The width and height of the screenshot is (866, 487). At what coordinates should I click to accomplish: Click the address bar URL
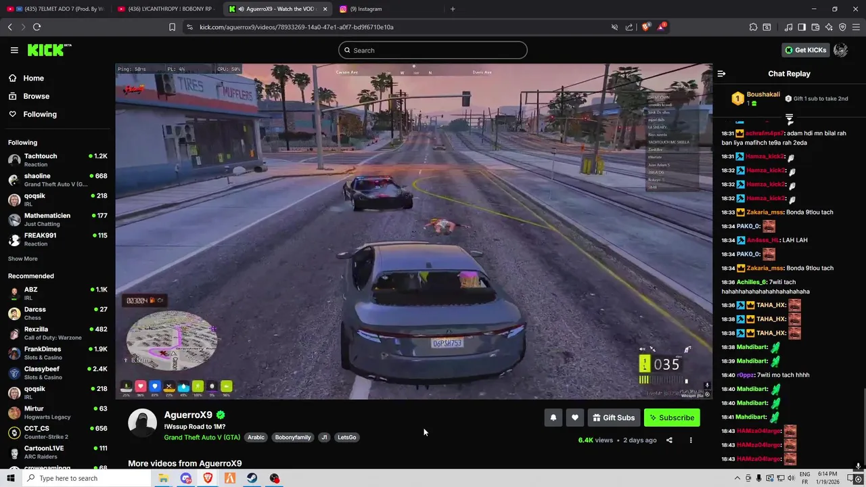click(296, 27)
